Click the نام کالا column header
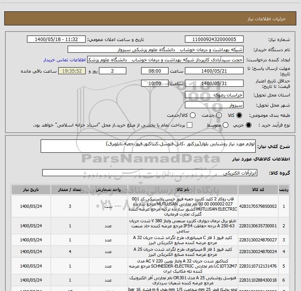301x291 pixels. [183, 190]
